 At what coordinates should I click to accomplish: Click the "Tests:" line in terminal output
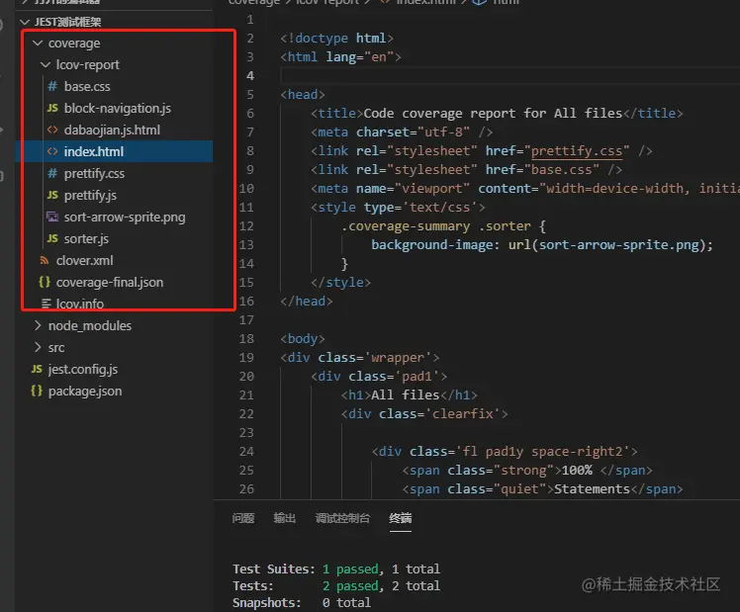tap(336, 586)
